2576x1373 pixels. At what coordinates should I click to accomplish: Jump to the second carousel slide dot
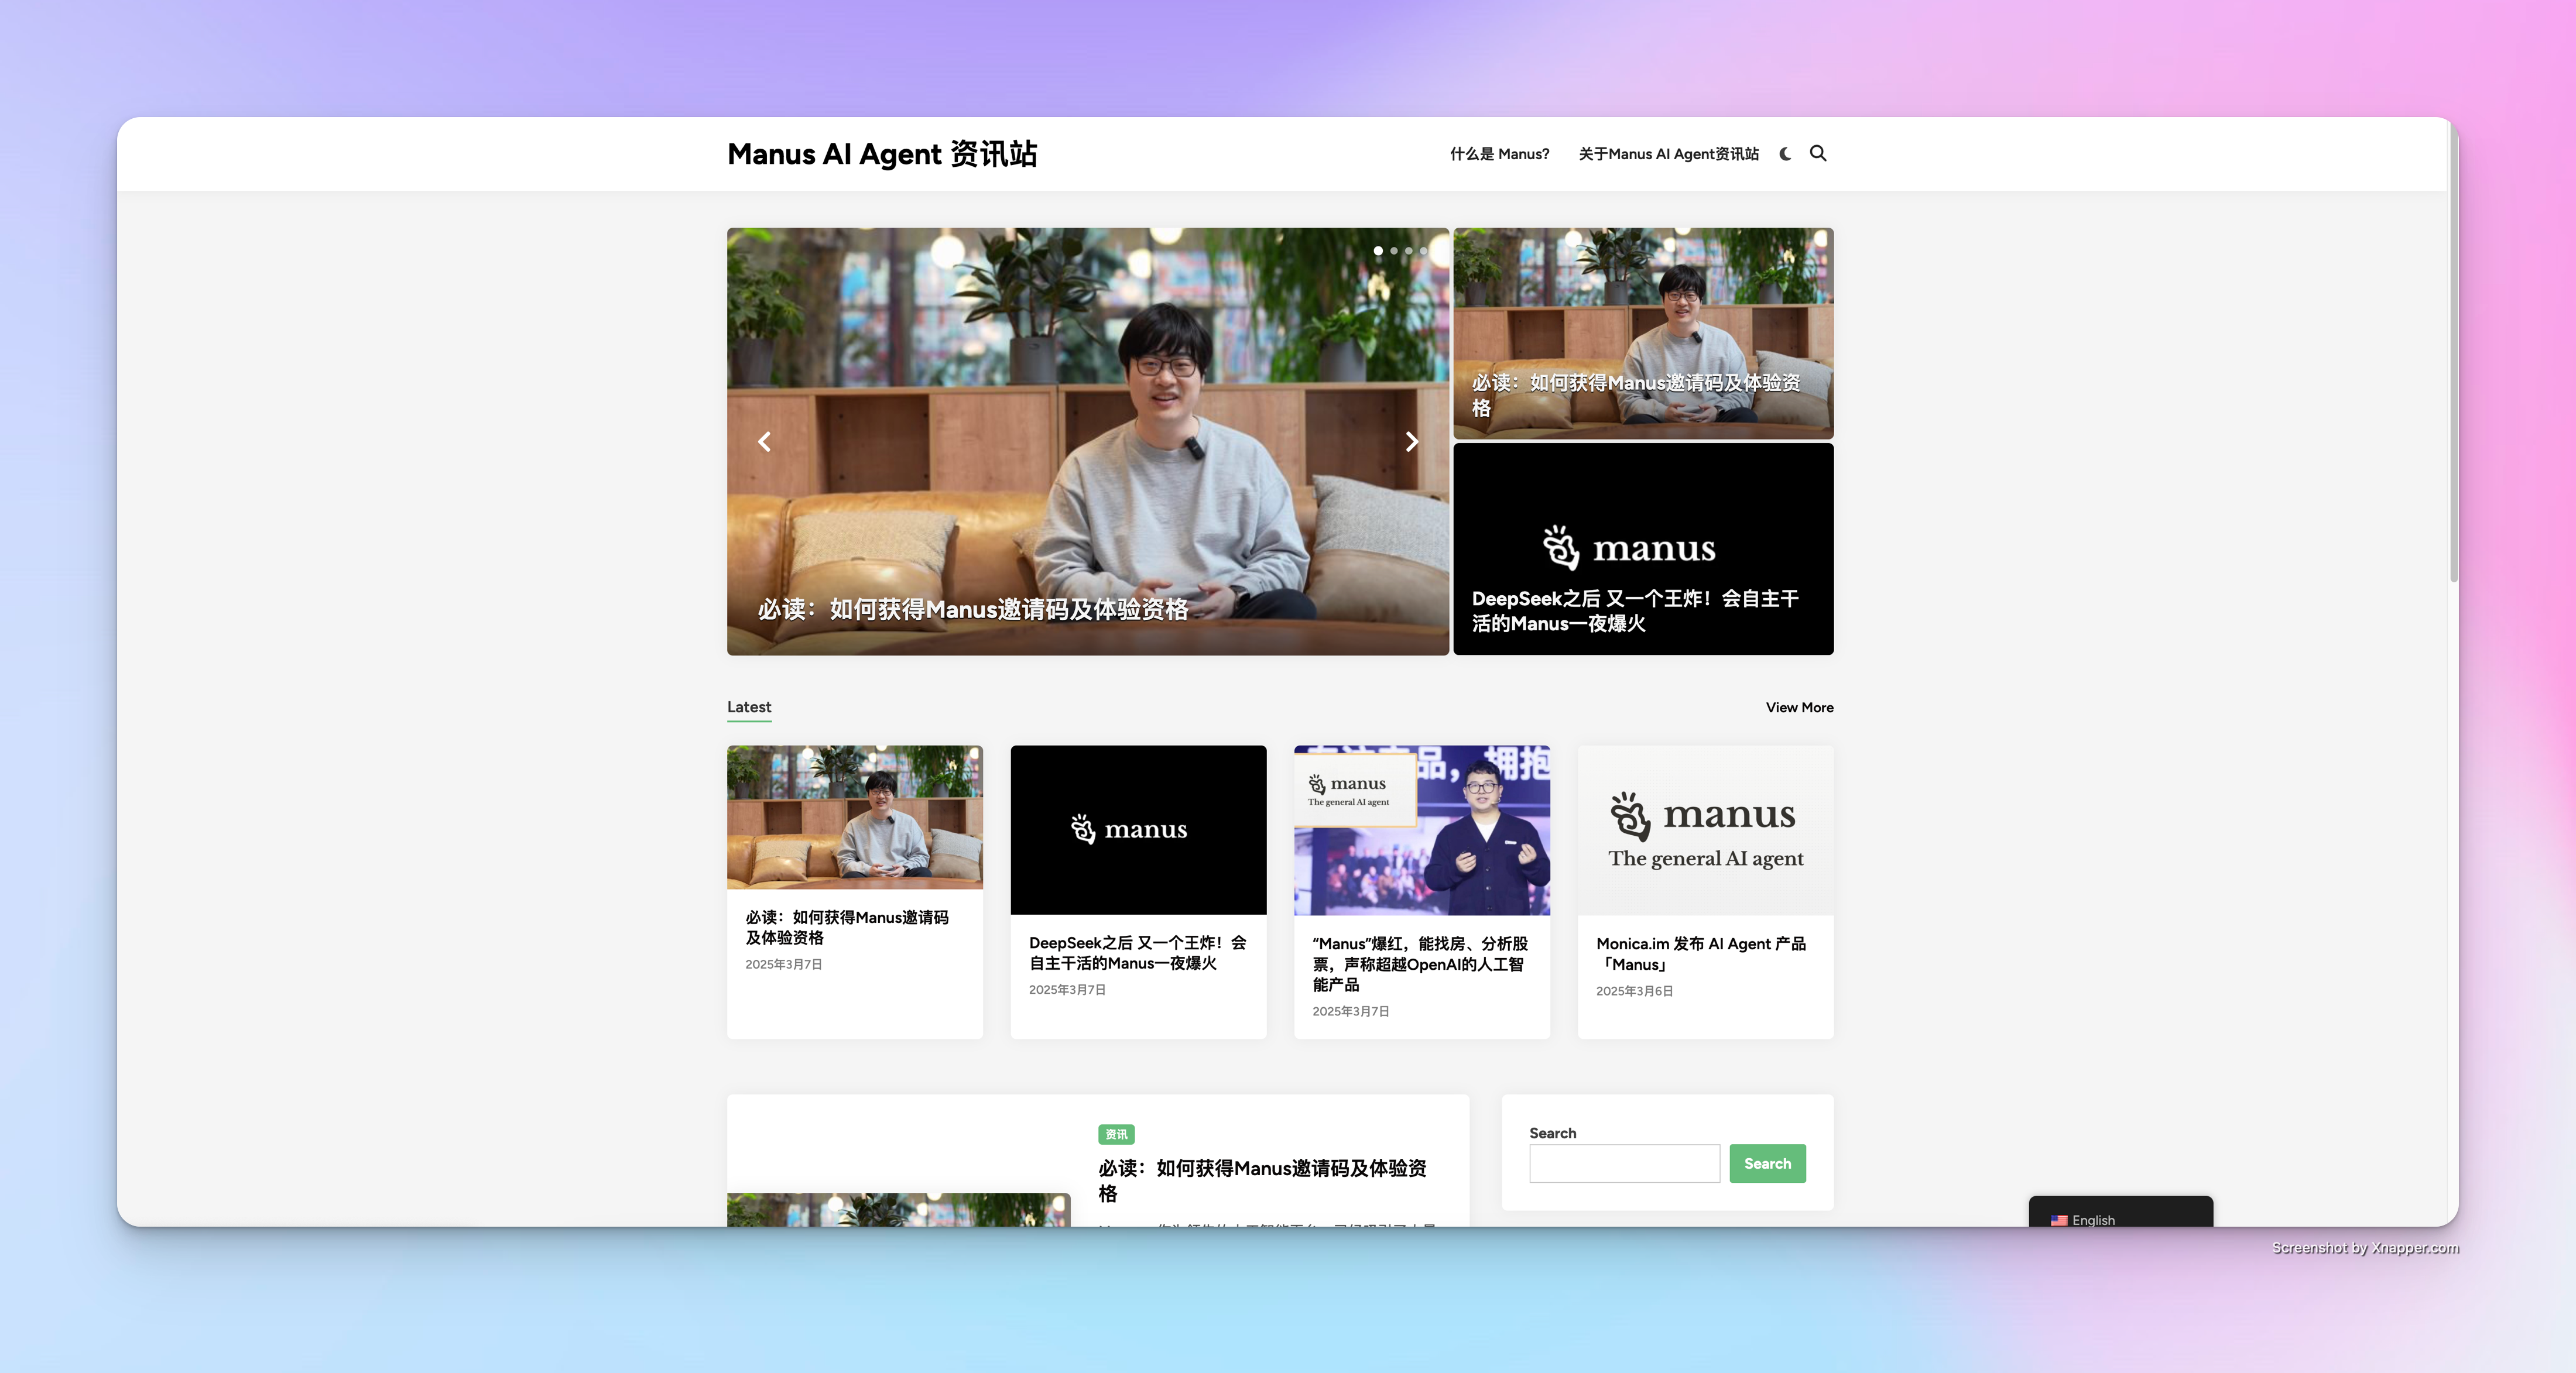1394,251
